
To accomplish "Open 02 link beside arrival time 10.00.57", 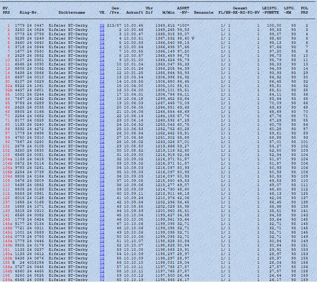I will [x=102, y=56].
